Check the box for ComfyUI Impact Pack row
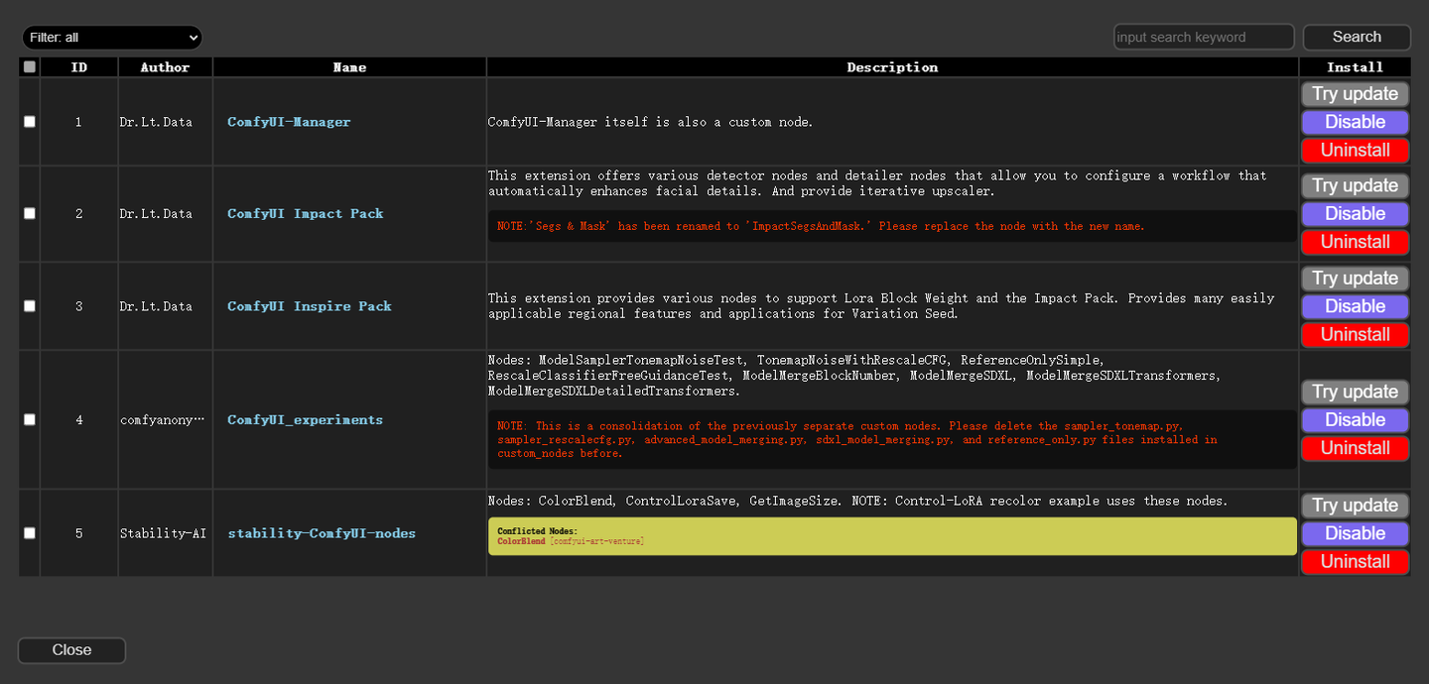Screen dimensions: 1429x684 pyautogui.click(x=30, y=214)
